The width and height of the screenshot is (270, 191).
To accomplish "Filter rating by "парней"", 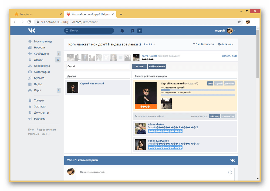I will pyautogui.click(x=218, y=84).
